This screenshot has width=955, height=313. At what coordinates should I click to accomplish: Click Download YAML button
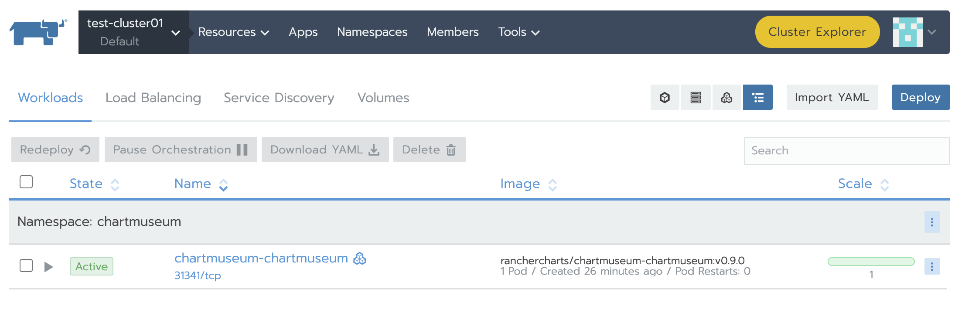click(x=325, y=150)
